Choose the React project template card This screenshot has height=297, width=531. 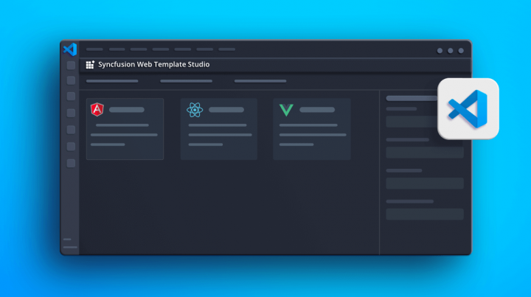[218, 129]
